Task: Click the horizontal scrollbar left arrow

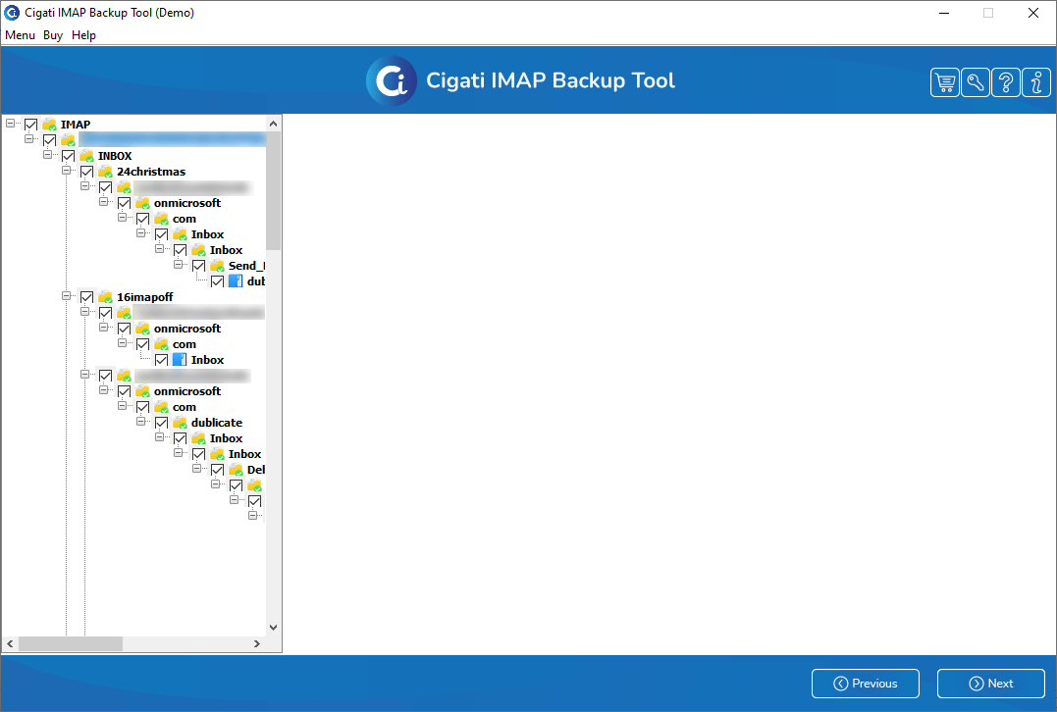Action: pos(10,644)
